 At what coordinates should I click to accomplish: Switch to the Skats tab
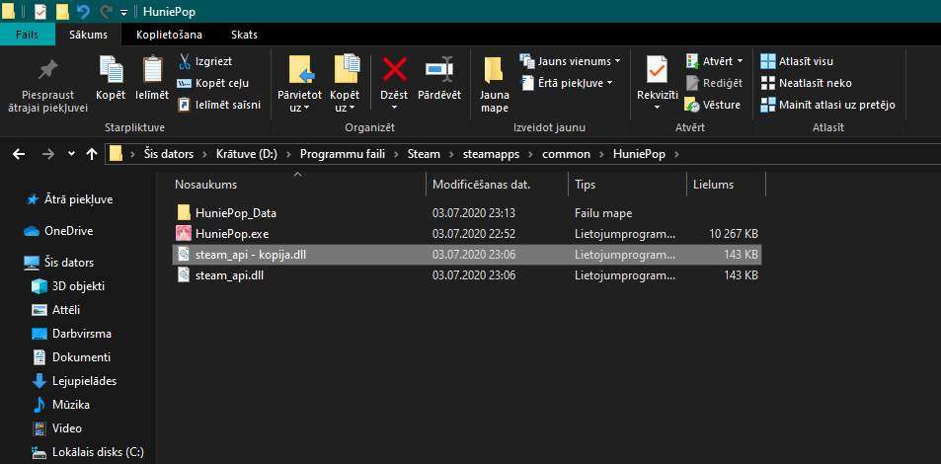[244, 35]
